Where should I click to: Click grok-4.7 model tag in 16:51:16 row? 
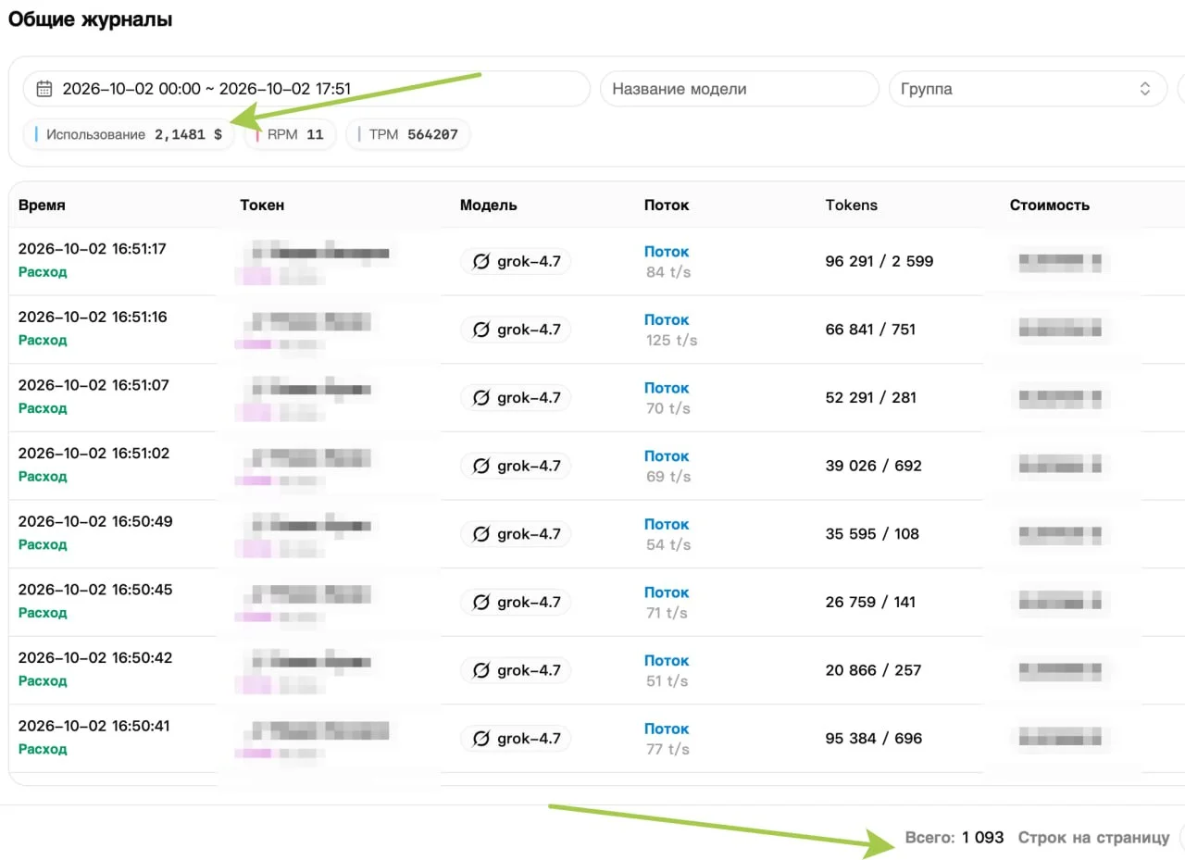[x=516, y=330]
